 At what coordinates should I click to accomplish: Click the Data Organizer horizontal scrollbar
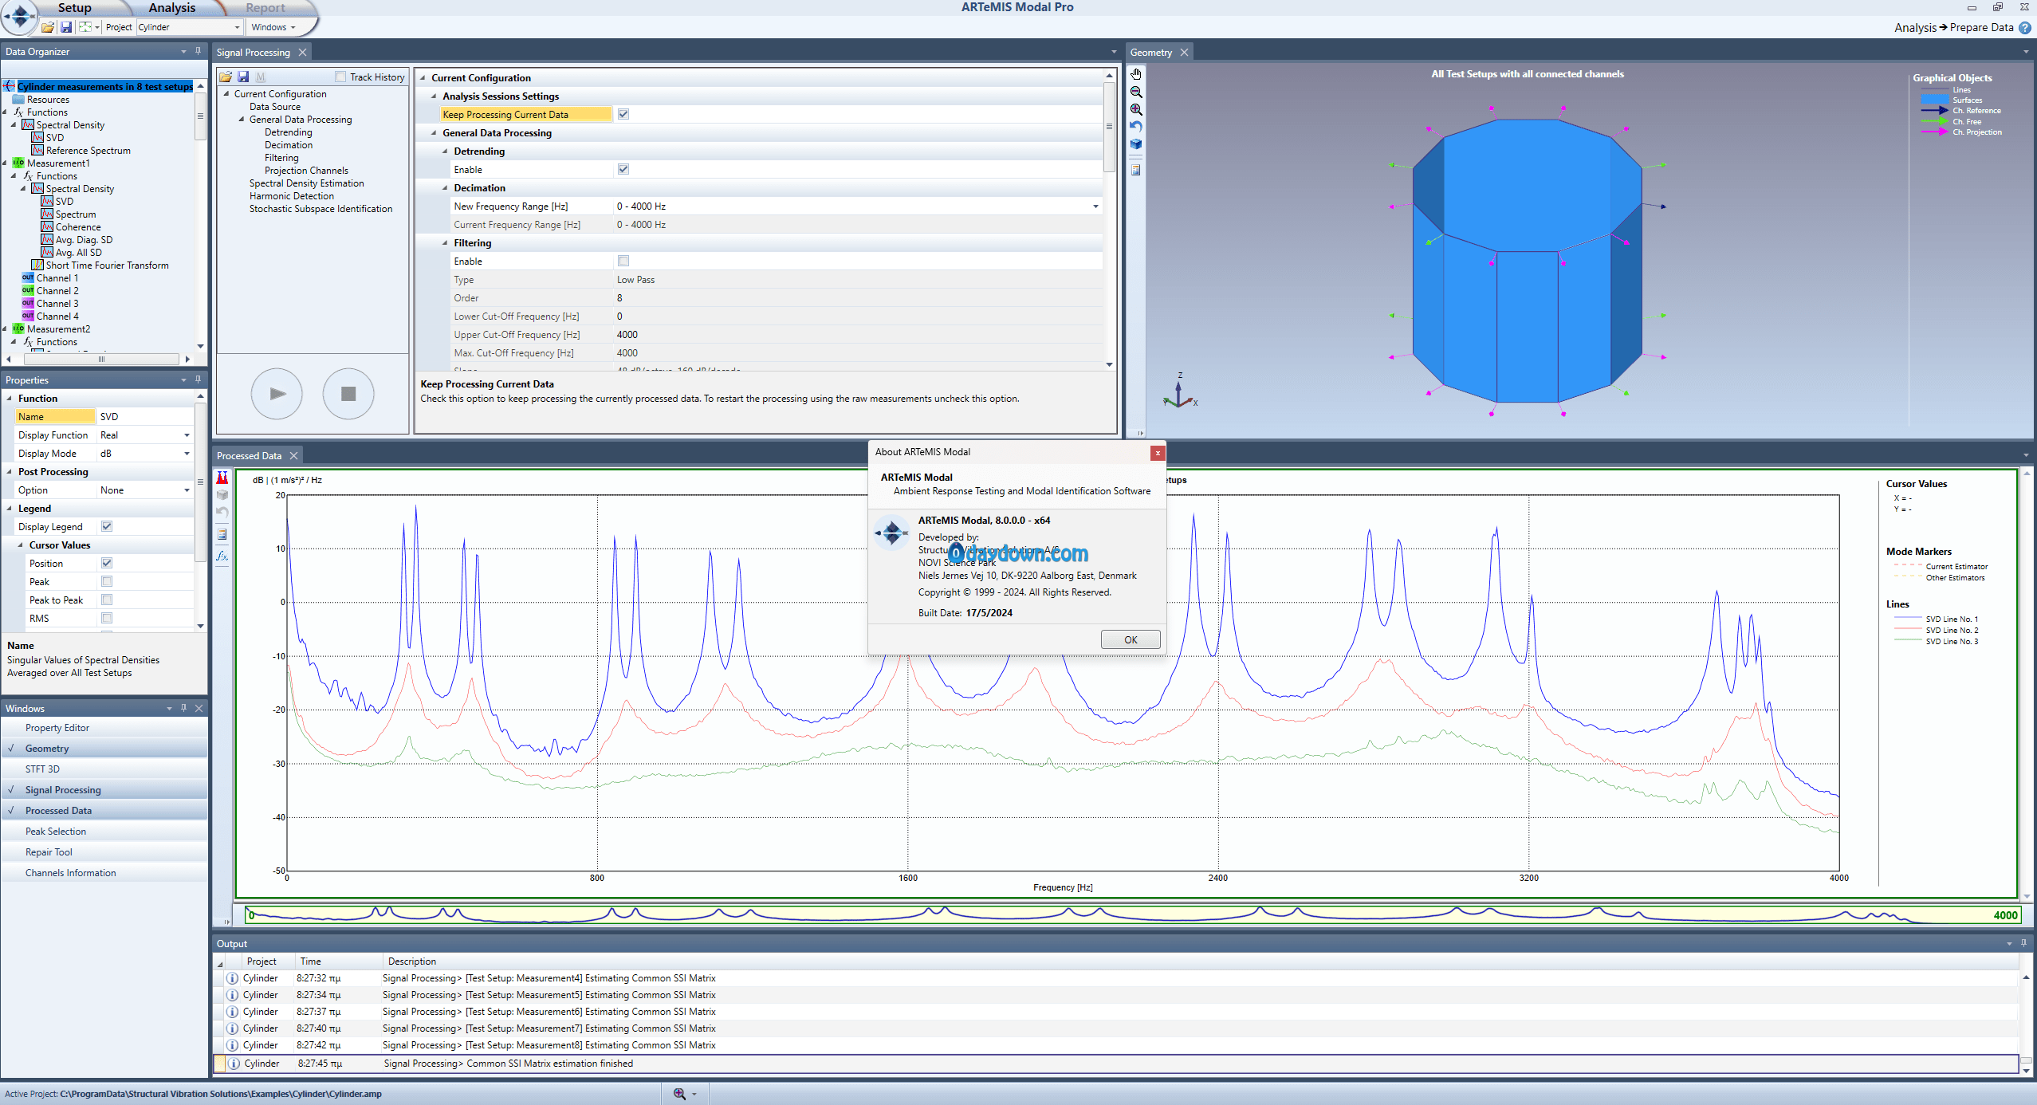pyautogui.click(x=101, y=359)
